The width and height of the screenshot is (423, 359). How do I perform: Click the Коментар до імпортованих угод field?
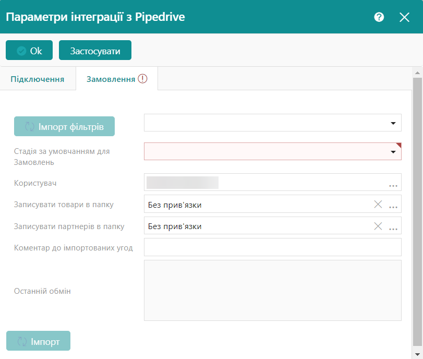coord(272,247)
